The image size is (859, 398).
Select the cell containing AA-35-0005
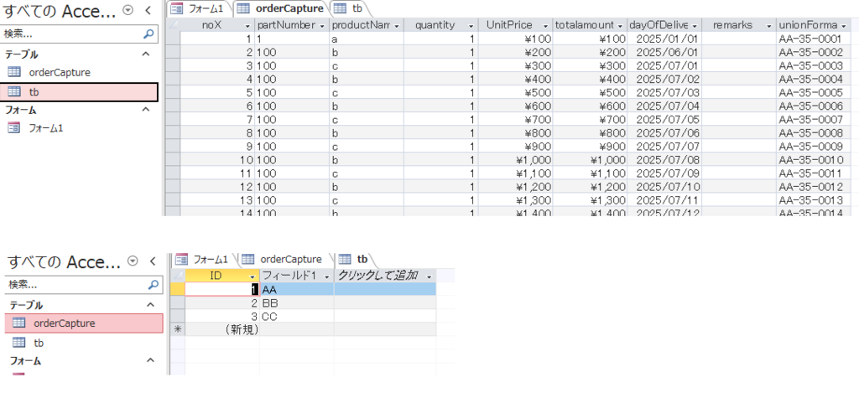(x=810, y=92)
